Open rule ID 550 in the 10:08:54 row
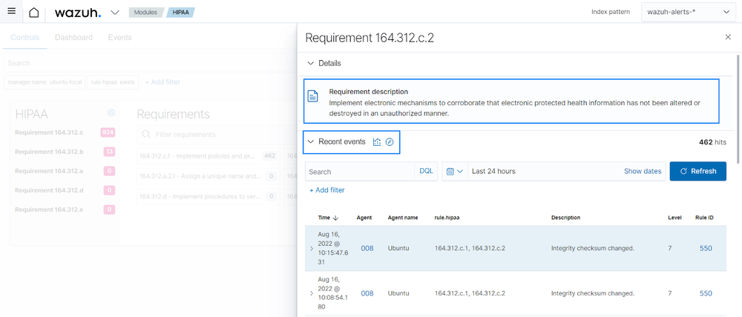The width and height of the screenshot is (742, 317). (706, 293)
